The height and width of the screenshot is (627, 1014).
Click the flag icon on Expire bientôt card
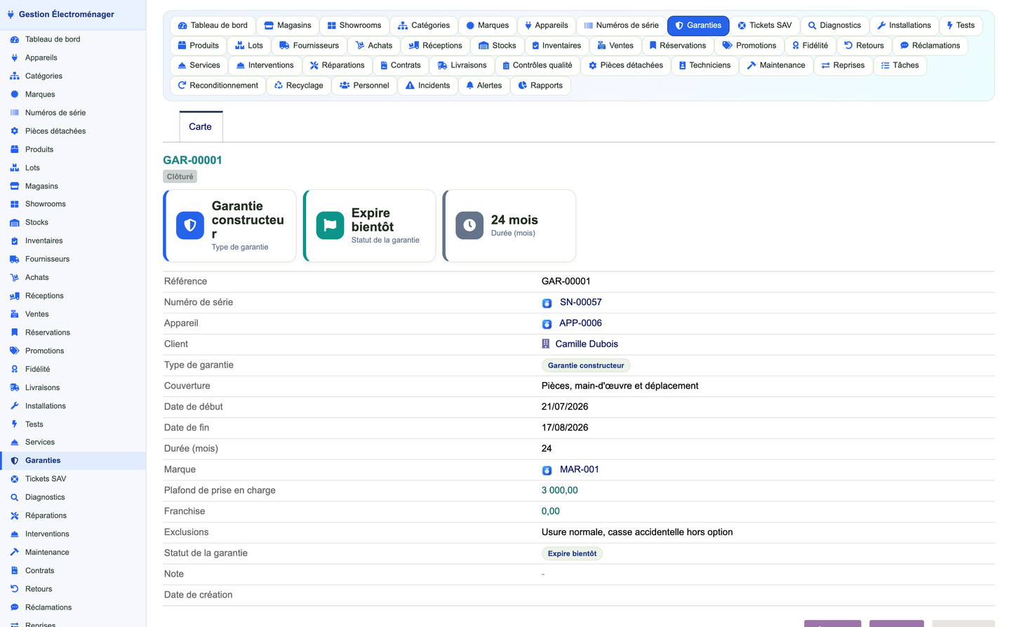coord(330,226)
